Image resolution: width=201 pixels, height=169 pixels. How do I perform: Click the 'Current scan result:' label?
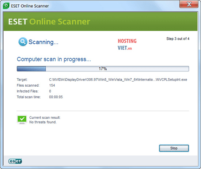coord(45,118)
